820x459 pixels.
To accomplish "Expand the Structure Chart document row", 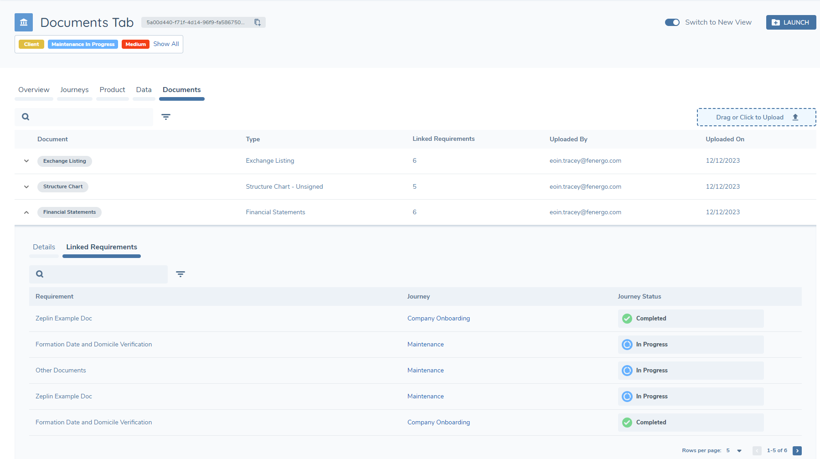I will [26, 187].
